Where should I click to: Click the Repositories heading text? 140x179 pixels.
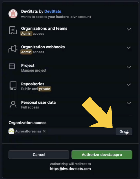coord(33,84)
